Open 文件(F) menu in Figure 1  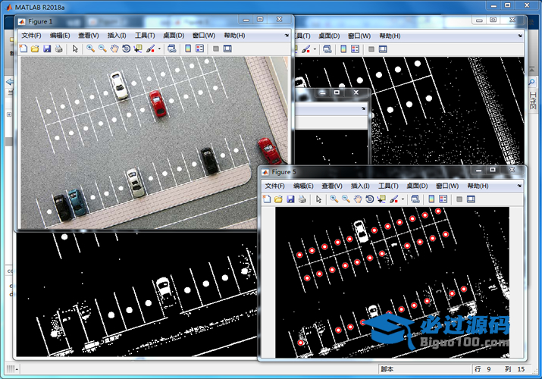tap(33, 35)
